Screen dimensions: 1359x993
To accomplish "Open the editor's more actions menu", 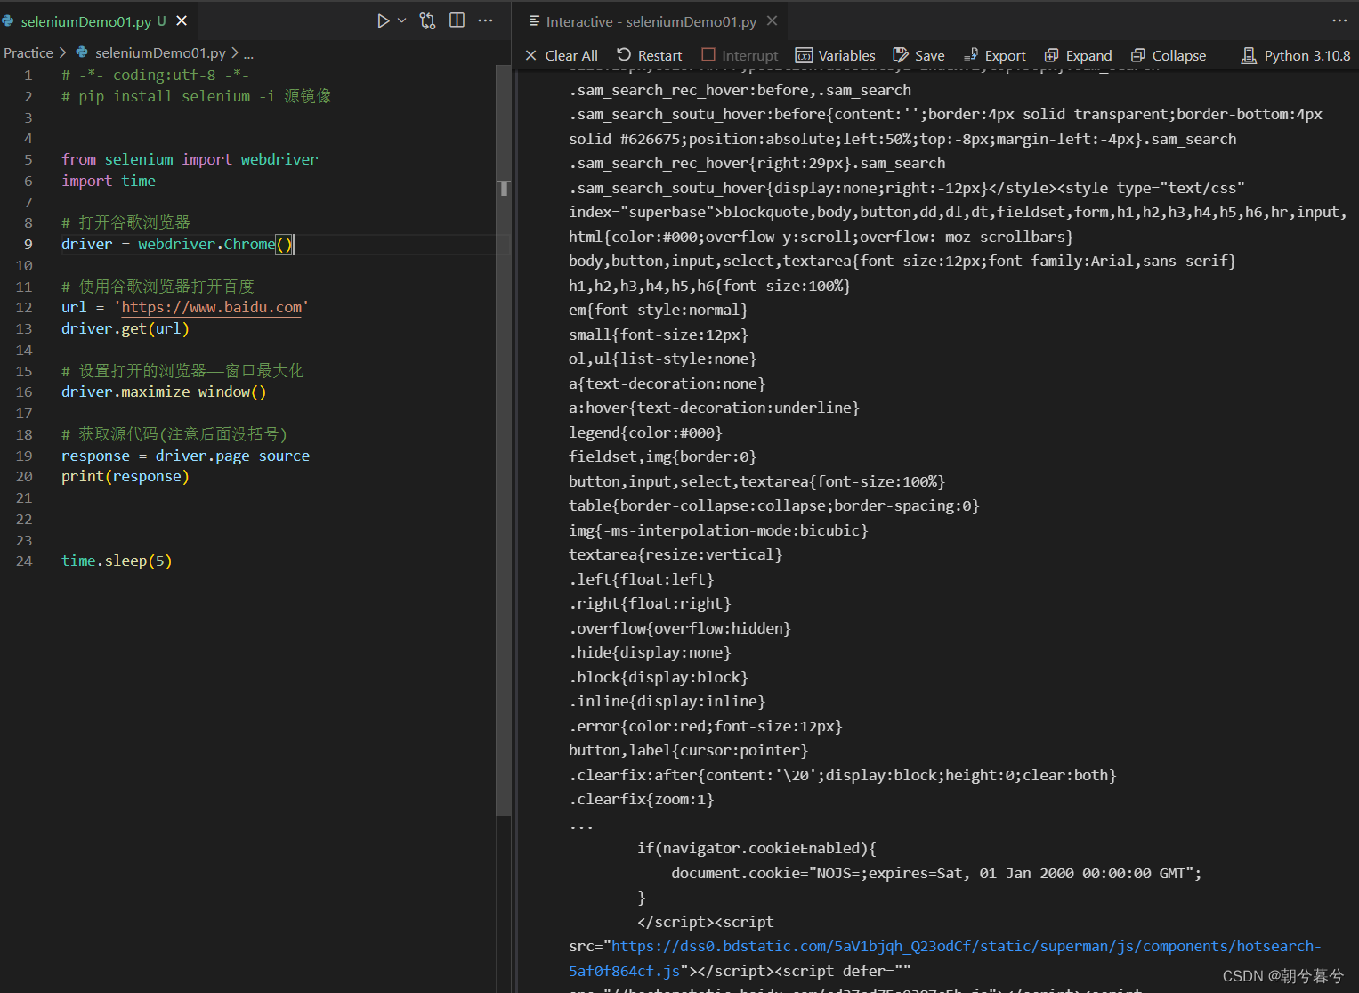I will 485,20.
